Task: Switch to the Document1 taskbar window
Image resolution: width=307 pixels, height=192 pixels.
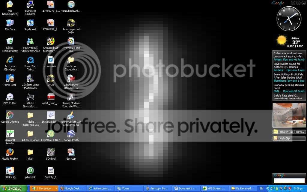Action: [186, 188]
